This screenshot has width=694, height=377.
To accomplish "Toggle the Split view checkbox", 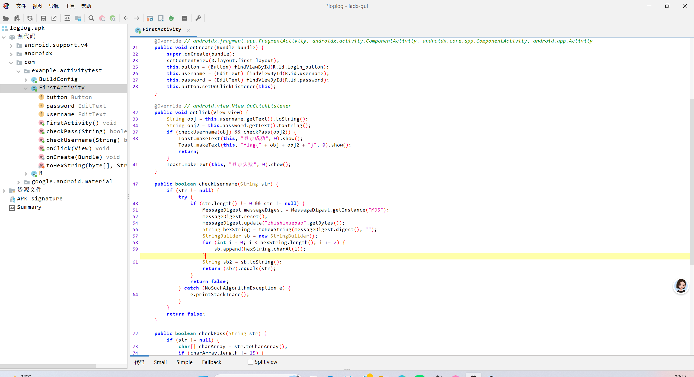I will 250,362.
